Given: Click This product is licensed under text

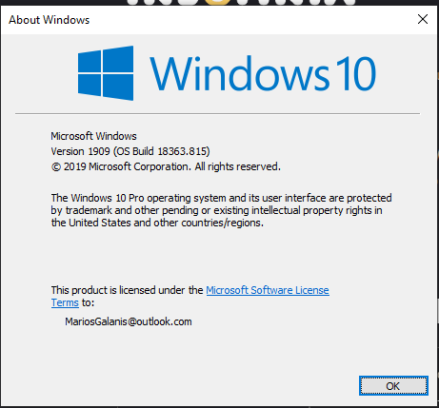Looking at the screenshot, I should (127, 290).
